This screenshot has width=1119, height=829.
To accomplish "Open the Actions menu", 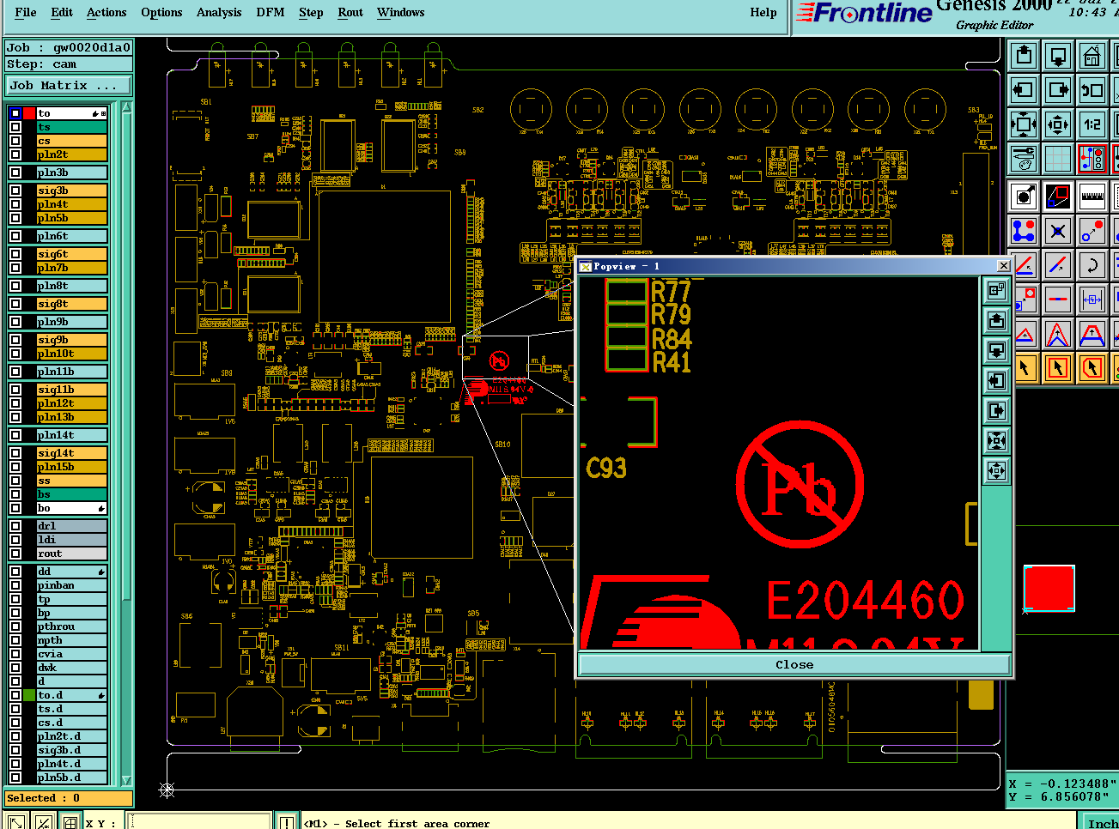I will click(x=106, y=12).
